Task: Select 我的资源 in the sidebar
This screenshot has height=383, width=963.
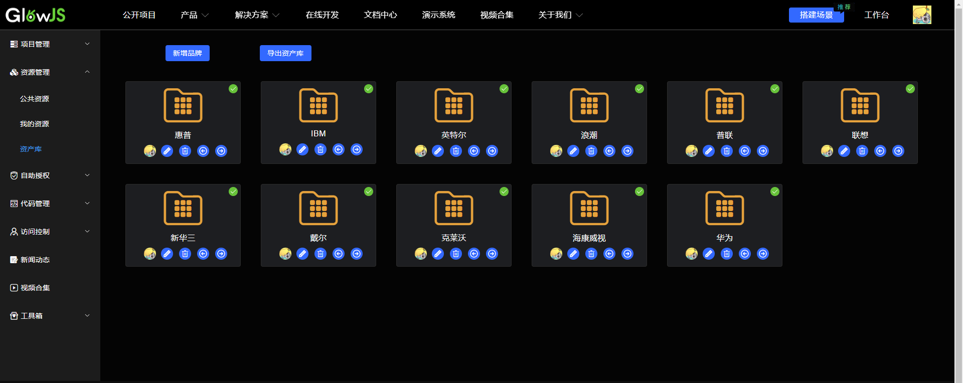Action: point(35,124)
